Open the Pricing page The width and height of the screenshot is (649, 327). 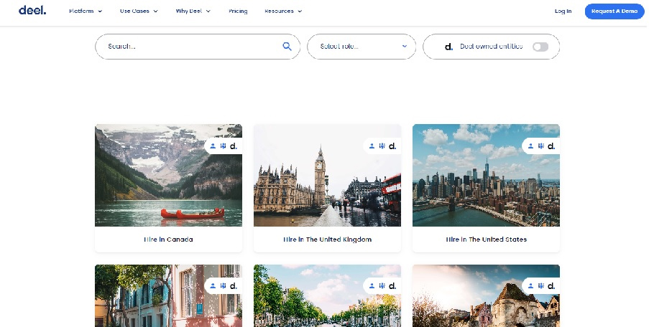238,11
